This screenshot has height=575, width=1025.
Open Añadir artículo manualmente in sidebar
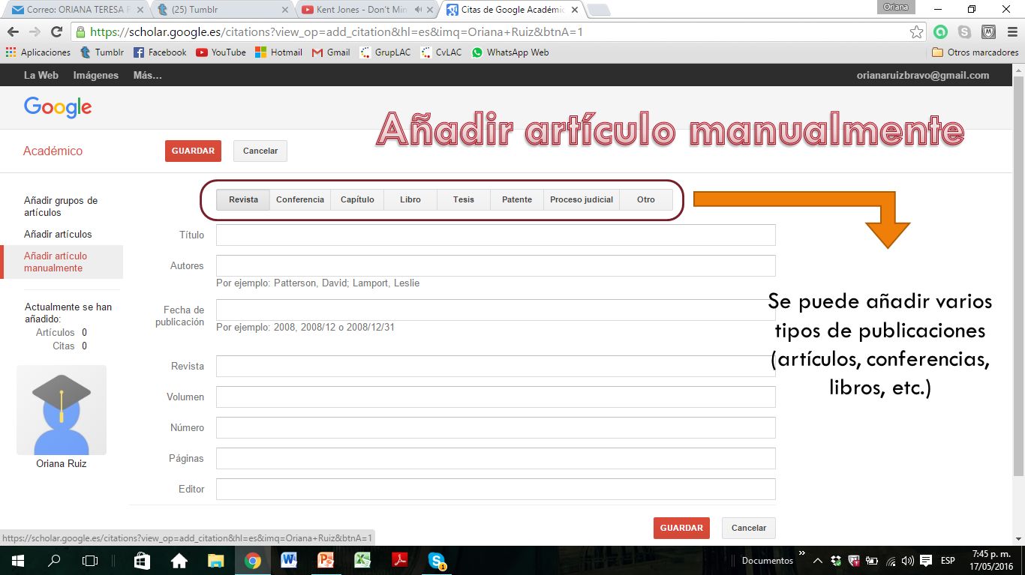[62, 262]
